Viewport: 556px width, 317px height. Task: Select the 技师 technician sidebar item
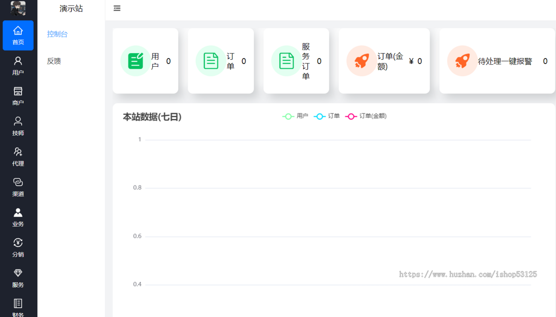[18, 126]
